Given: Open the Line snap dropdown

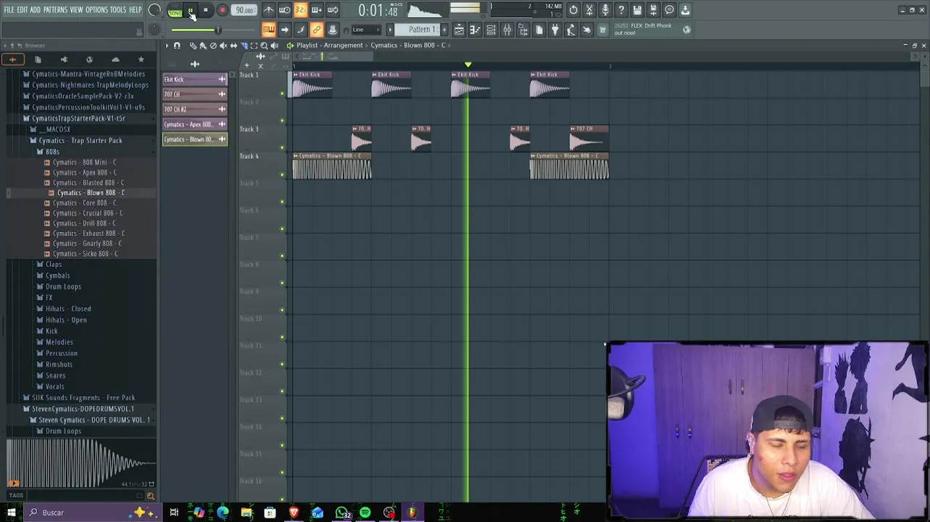Looking at the screenshot, I should [366, 30].
